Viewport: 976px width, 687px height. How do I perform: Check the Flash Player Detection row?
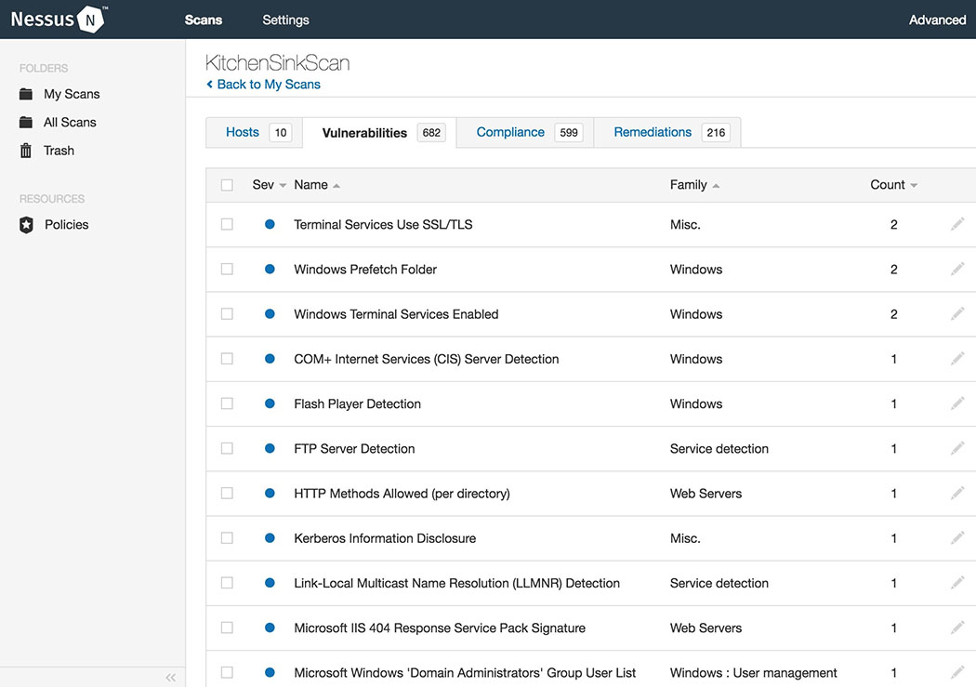pyautogui.click(x=227, y=403)
